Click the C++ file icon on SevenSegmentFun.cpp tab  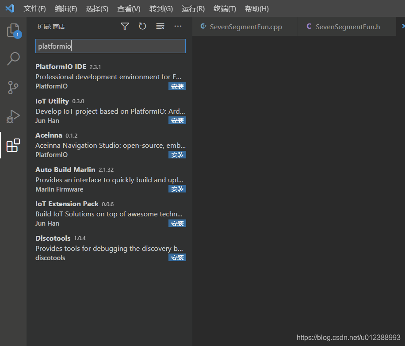203,26
